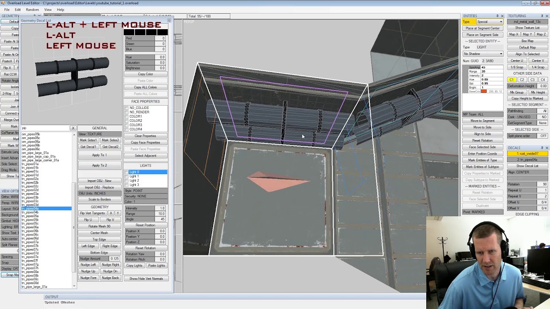550x309 pixels.
Task: Enable the NO_RENDER face property
Action: [127, 112]
